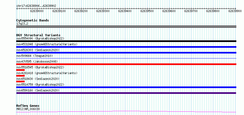Select the purple nsv6590160 variant bar

[x=126, y=93]
